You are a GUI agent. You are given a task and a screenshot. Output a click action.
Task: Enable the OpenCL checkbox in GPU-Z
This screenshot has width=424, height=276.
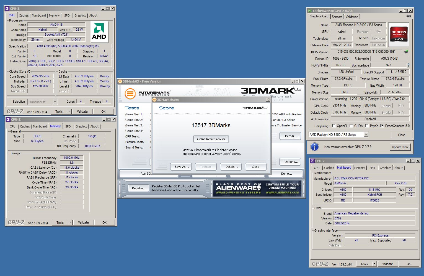(x=333, y=126)
